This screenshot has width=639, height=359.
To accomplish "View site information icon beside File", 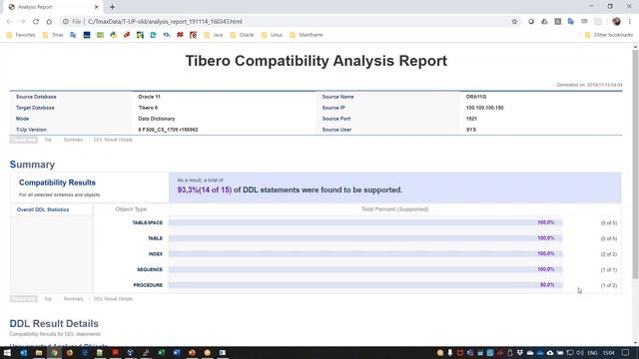I will click(x=65, y=22).
